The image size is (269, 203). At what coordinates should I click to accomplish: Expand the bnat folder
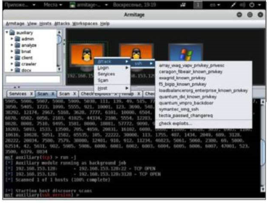tap(12, 51)
